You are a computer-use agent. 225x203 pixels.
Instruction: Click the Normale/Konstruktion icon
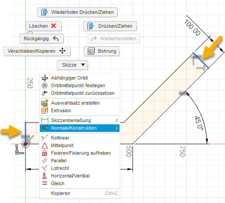click(x=45, y=128)
